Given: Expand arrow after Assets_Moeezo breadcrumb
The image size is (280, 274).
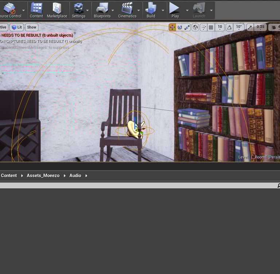Looking at the screenshot, I should pyautogui.click(x=65, y=176).
